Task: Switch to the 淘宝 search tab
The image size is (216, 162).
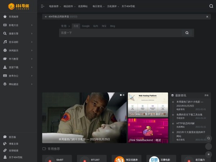Action: click(104, 26)
